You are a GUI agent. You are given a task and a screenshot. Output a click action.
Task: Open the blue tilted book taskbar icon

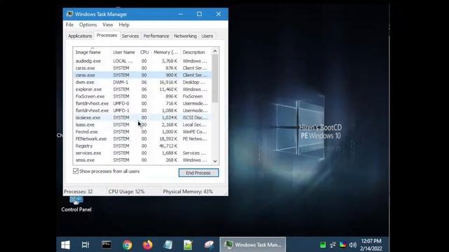pyautogui.click(x=168, y=245)
